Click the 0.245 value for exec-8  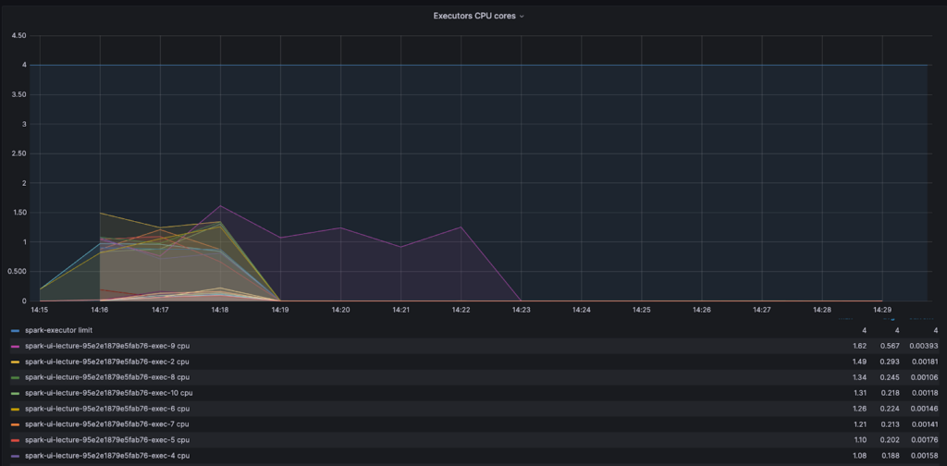pyautogui.click(x=891, y=377)
